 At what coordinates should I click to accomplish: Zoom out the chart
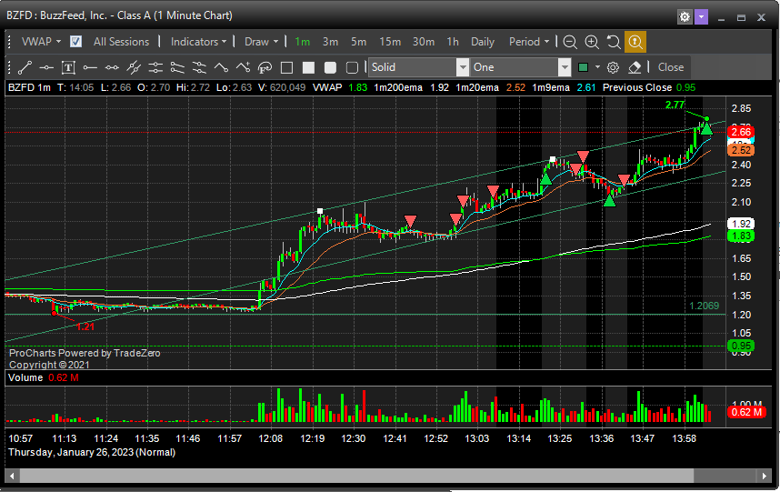click(570, 42)
